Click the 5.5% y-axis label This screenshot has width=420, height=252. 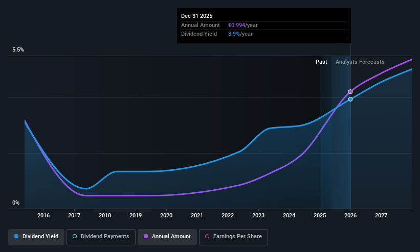[18, 49]
